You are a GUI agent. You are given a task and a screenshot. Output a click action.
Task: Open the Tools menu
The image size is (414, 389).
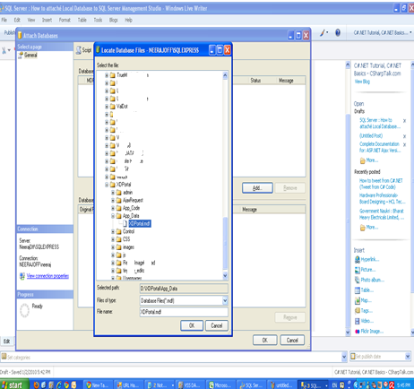pos(98,20)
